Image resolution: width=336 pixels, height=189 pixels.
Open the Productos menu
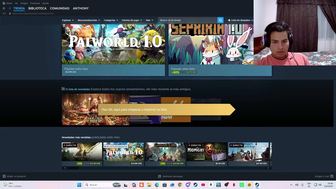point(35,3)
